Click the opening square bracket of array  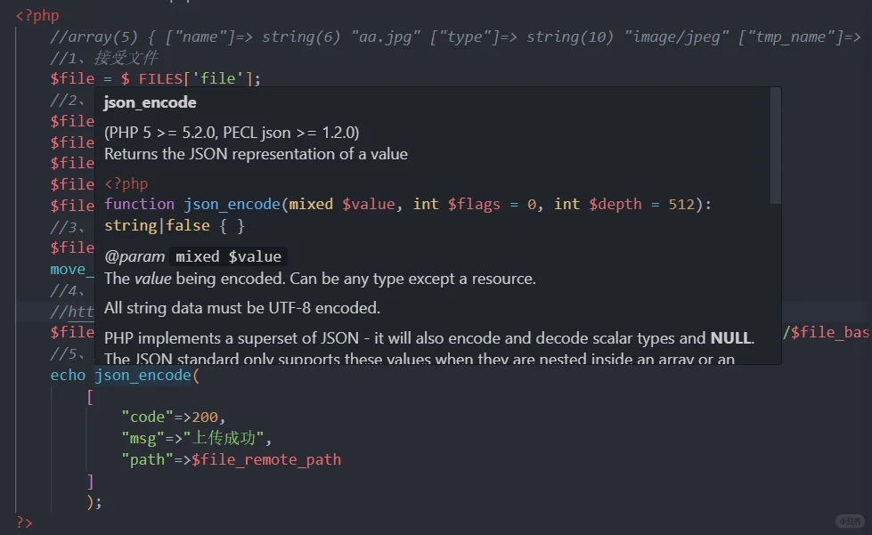tap(90, 397)
